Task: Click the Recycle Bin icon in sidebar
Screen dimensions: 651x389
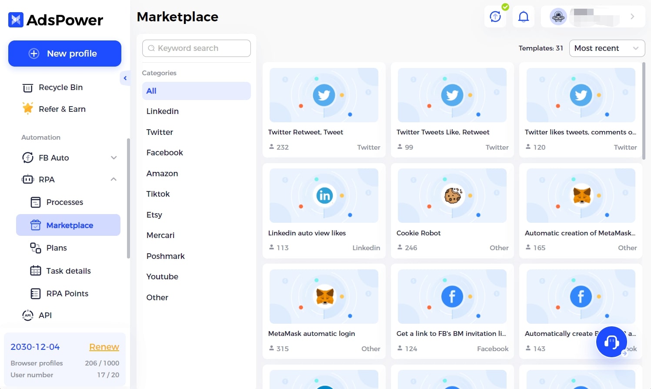Action: click(28, 88)
